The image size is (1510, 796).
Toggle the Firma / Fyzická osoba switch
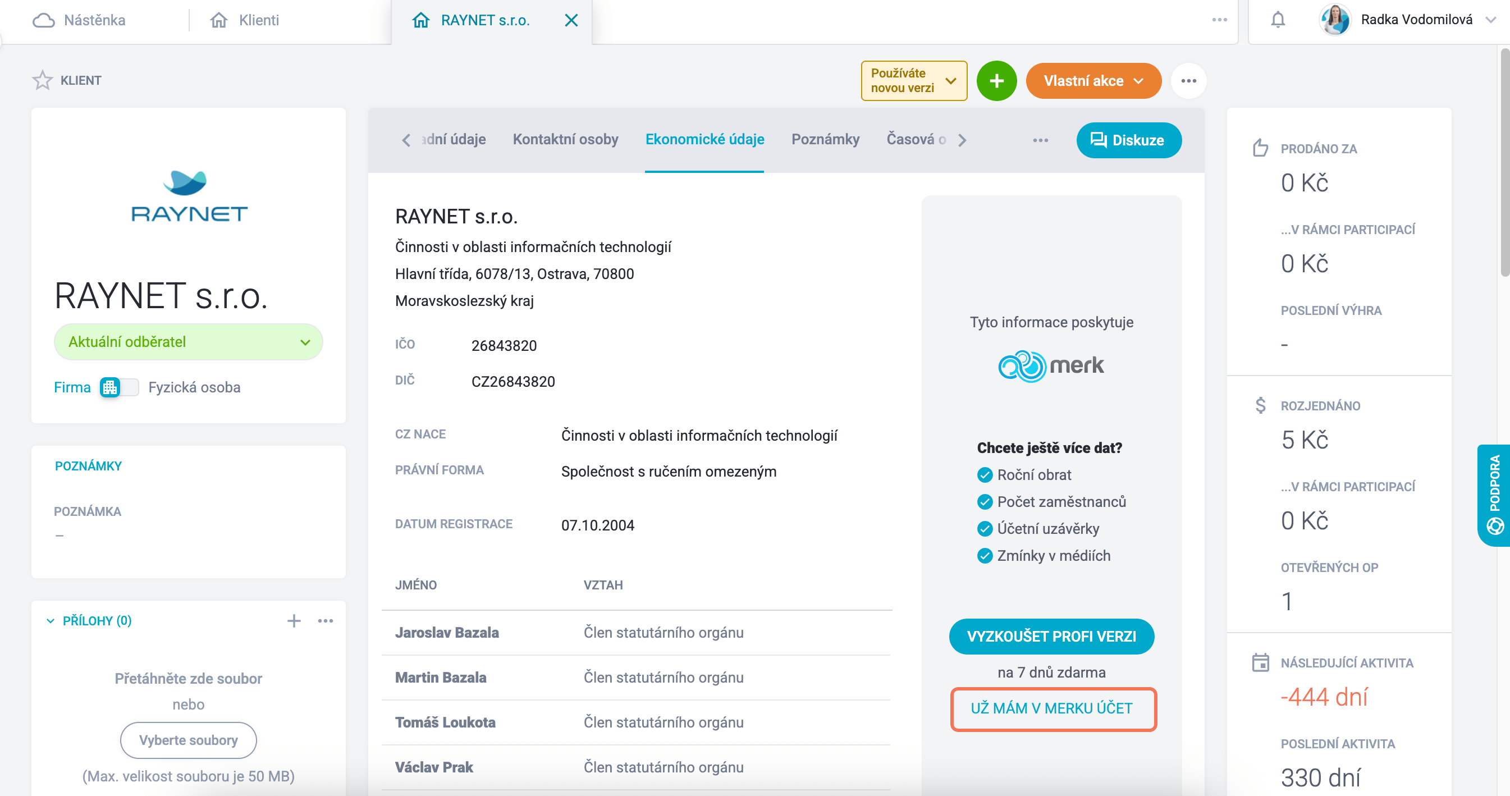point(119,387)
